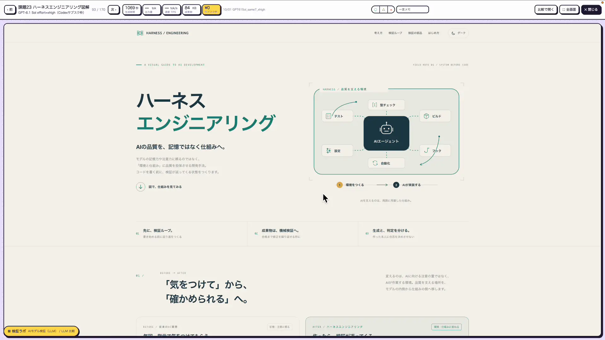Click the 84 KB artifact size badge
The image size is (605, 340).
click(191, 9)
